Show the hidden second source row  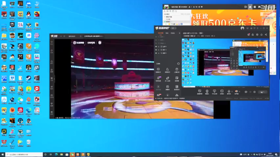coord(156,40)
